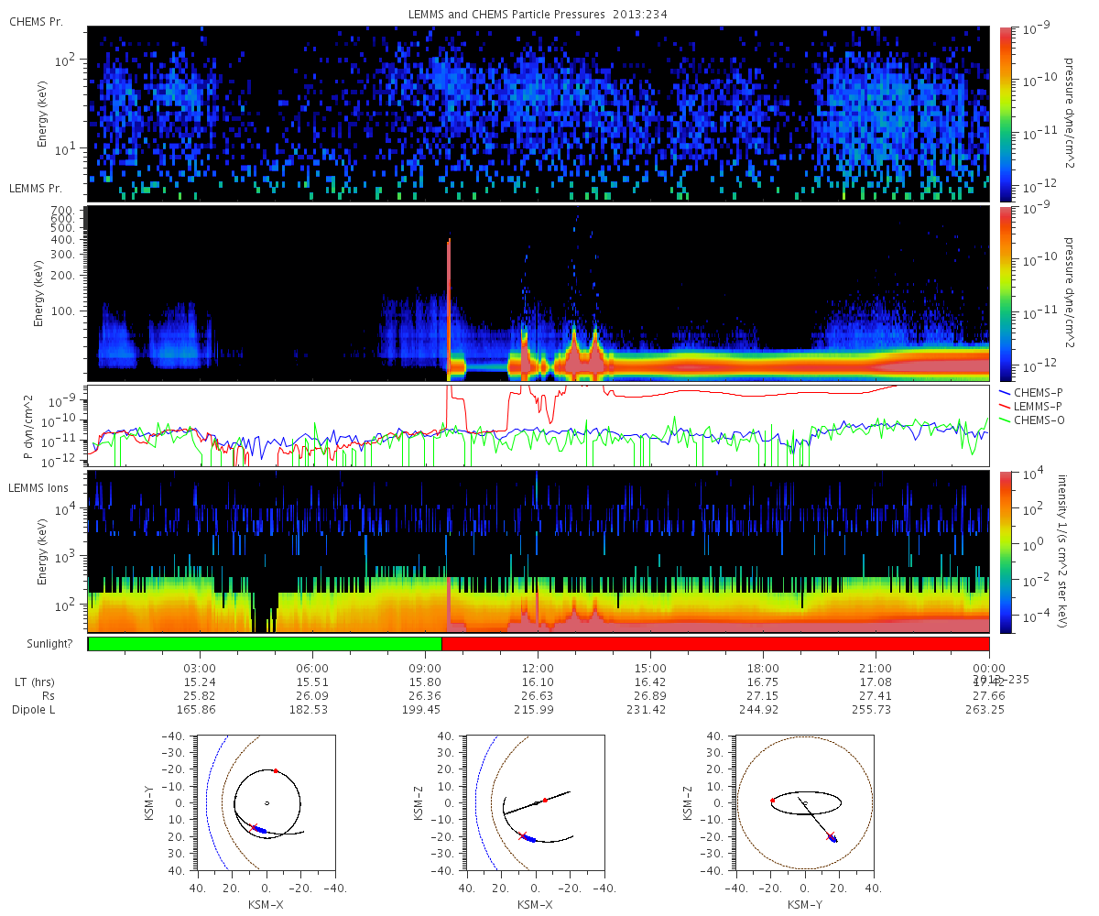Click the red cross in KSM-X KSM-Z orbit plot

pyautogui.click(x=523, y=835)
